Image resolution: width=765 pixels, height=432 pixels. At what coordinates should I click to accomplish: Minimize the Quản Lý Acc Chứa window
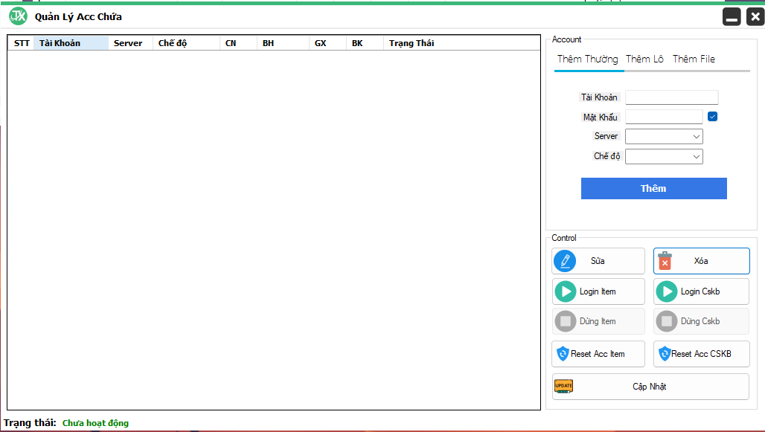click(732, 17)
